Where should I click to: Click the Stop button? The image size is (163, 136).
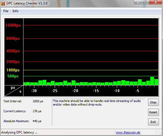(153, 102)
